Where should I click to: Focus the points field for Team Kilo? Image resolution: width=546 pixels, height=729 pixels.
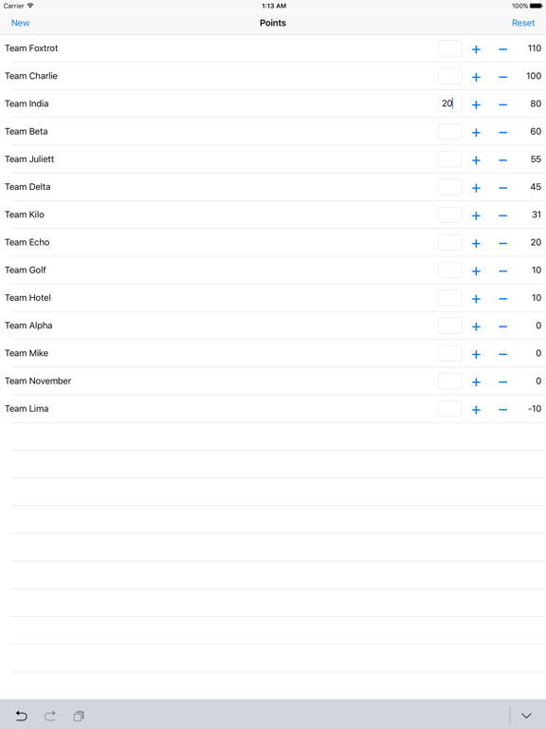click(450, 215)
